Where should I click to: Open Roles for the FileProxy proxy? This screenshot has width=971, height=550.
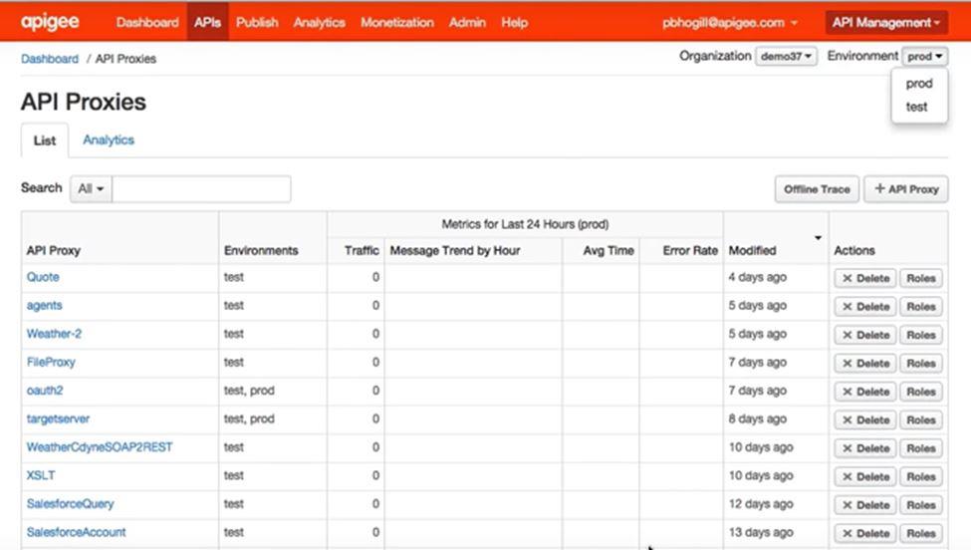[921, 364]
